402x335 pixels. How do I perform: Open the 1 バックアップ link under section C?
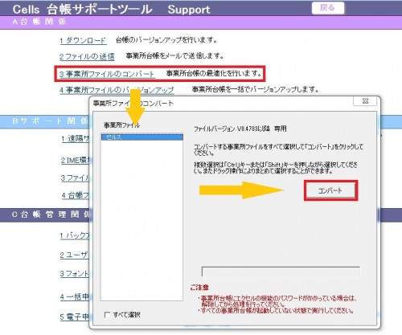pos(75,235)
